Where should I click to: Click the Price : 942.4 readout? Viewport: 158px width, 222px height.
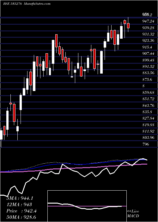(21, 211)
